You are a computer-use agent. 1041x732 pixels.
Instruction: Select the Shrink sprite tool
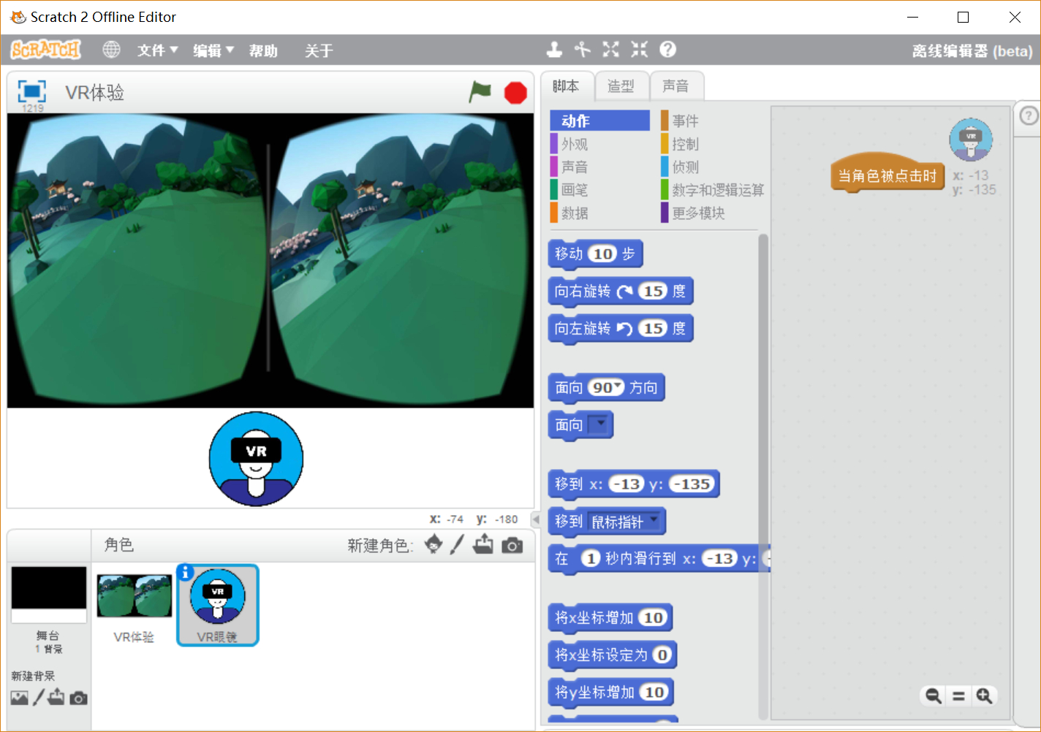(x=640, y=49)
